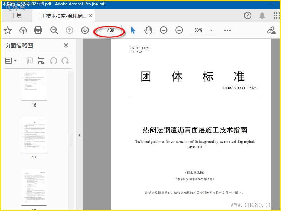281x211 pixels.
Task: Choose the selection arrow tool
Action: [x=133, y=30]
